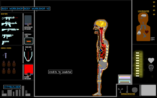
Task: Click the gray skull icon
Action: coord(151,68)
